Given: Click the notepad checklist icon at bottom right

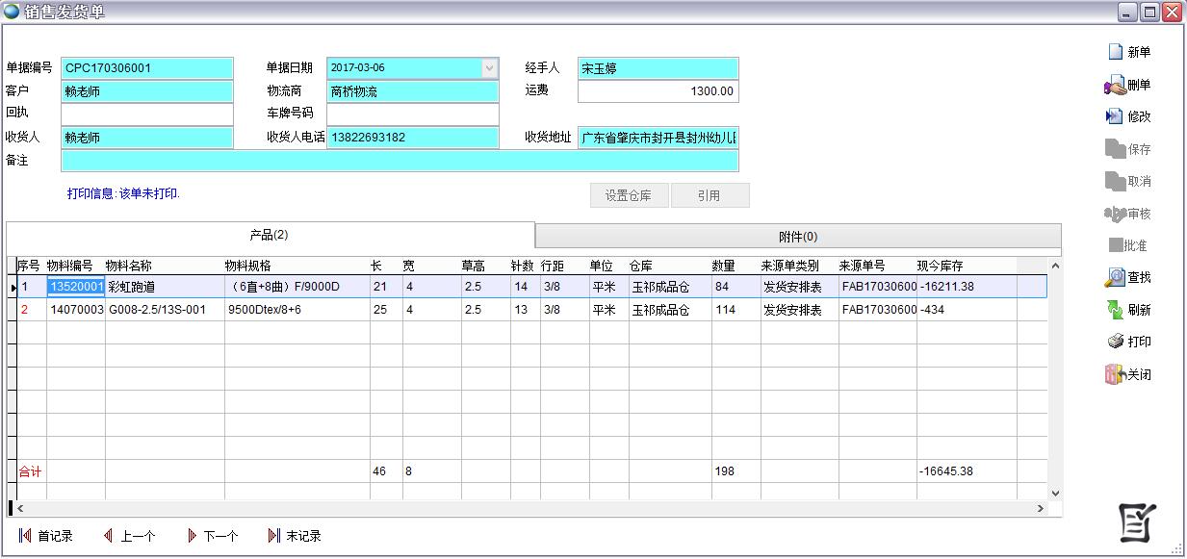Looking at the screenshot, I should click(x=1137, y=522).
